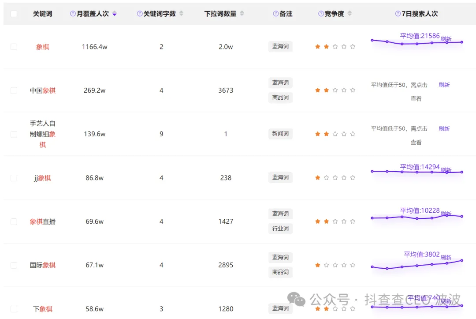Screen dimensions: 476x319
Task: Sort by 月覆盖人次 using sort arrows
Action: [115, 14]
